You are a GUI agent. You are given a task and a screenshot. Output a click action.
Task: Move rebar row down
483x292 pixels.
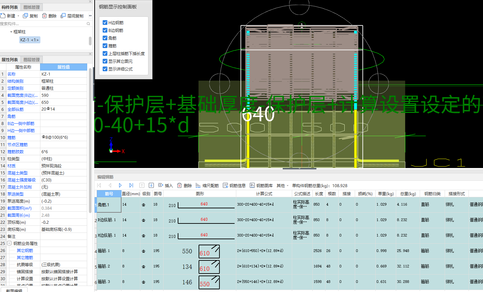[x=151, y=185]
